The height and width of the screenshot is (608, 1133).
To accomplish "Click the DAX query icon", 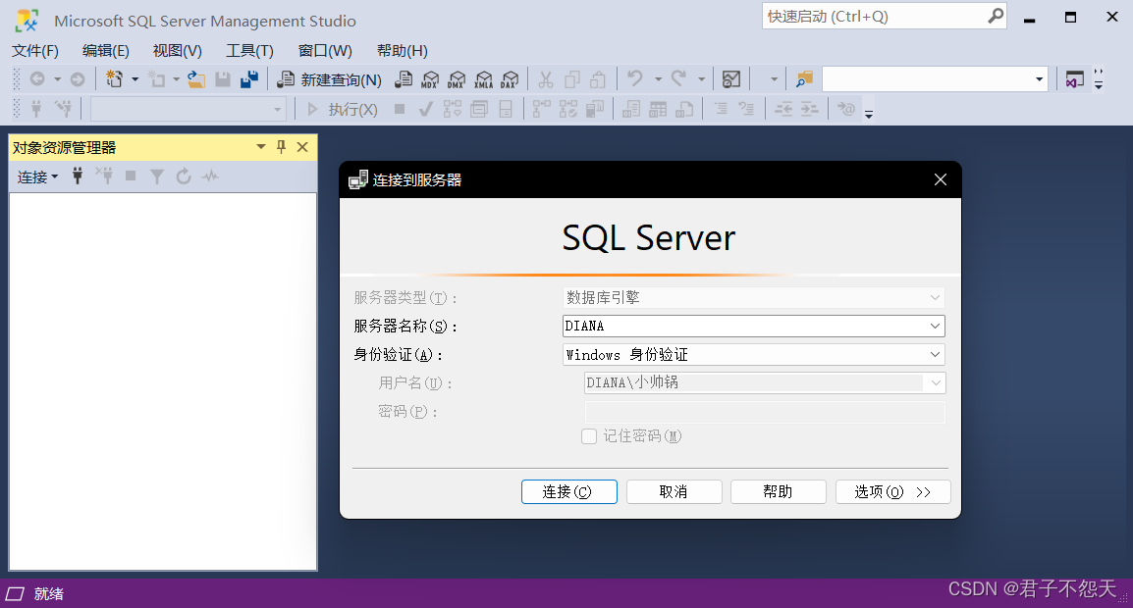I will click(511, 79).
